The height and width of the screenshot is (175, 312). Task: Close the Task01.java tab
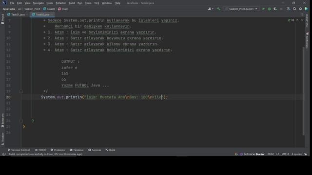tap(27, 15)
